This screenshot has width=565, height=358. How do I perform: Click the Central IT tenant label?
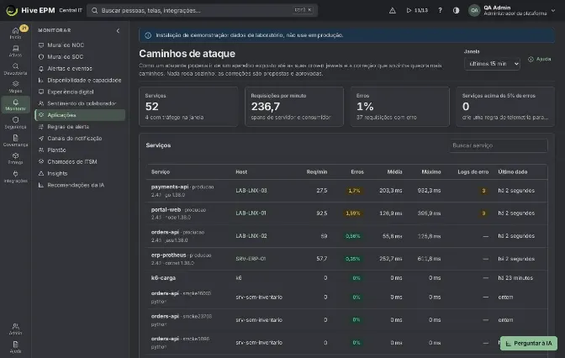pos(71,10)
